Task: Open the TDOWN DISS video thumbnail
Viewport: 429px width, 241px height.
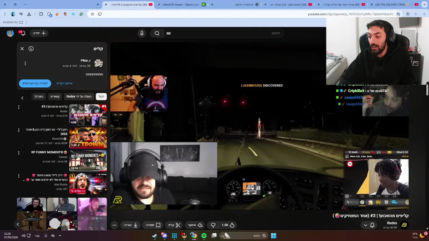Action: (x=88, y=138)
